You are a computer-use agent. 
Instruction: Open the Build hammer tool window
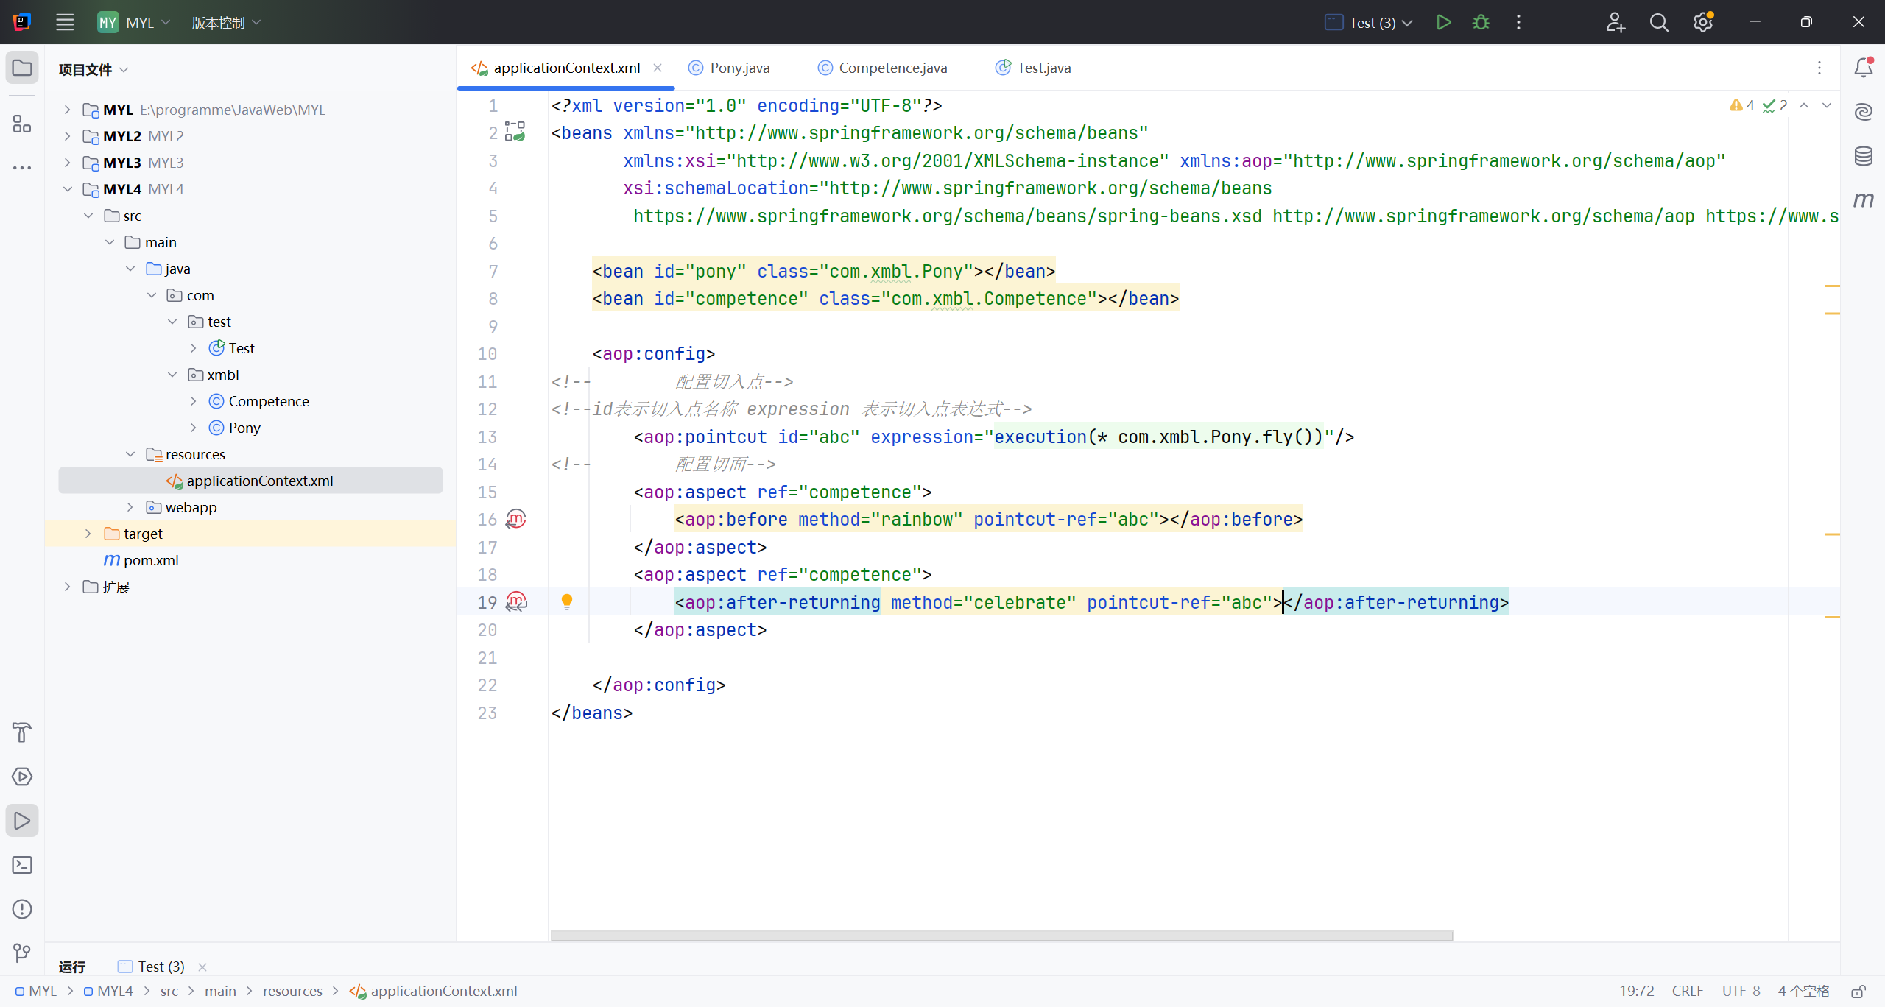[x=22, y=732]
